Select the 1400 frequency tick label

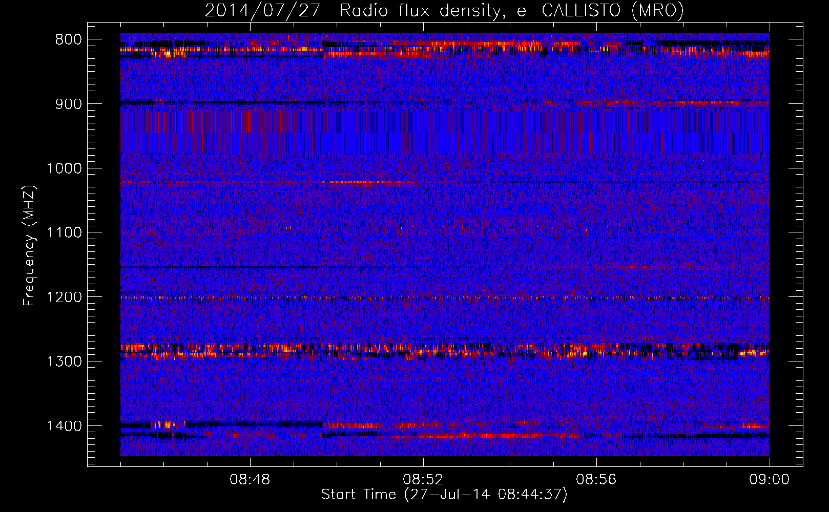click(x=64, y=426)
